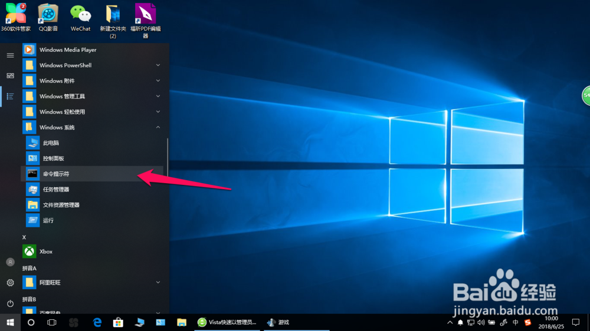Open File Explorer from taskbar
The height and width of the screenshot is (331, 590).
pos(182,322)
